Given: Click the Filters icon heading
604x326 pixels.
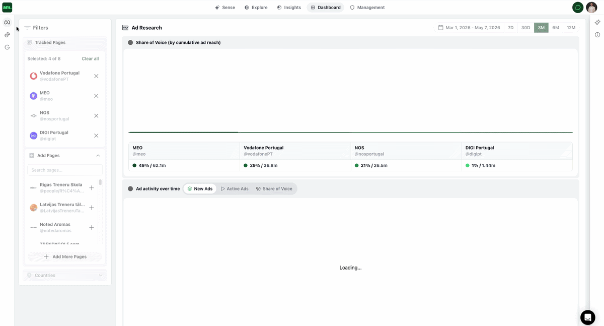Looking at the screenshot, I should 27,28.
